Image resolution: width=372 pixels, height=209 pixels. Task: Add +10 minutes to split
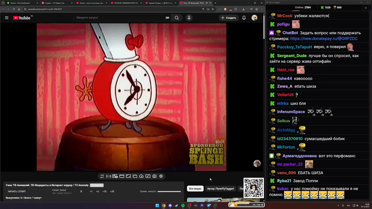tap(104, 192)
